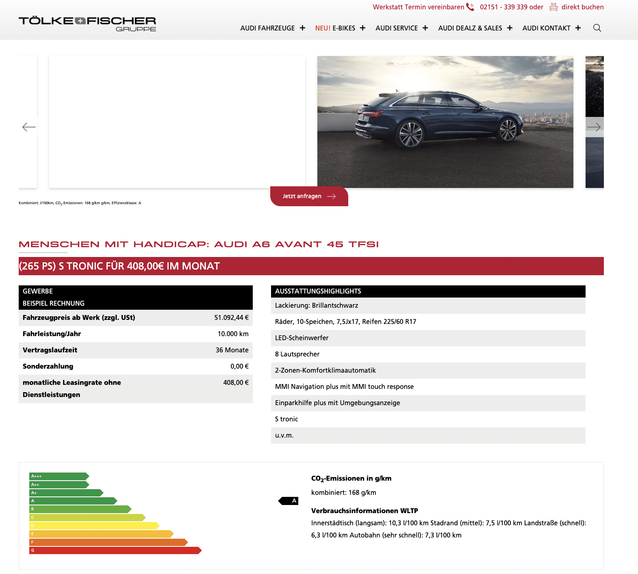The width and height of the screenshot is (638, 574).
Task: Click the blank white slide in carousel
Action: click(177, 122)
